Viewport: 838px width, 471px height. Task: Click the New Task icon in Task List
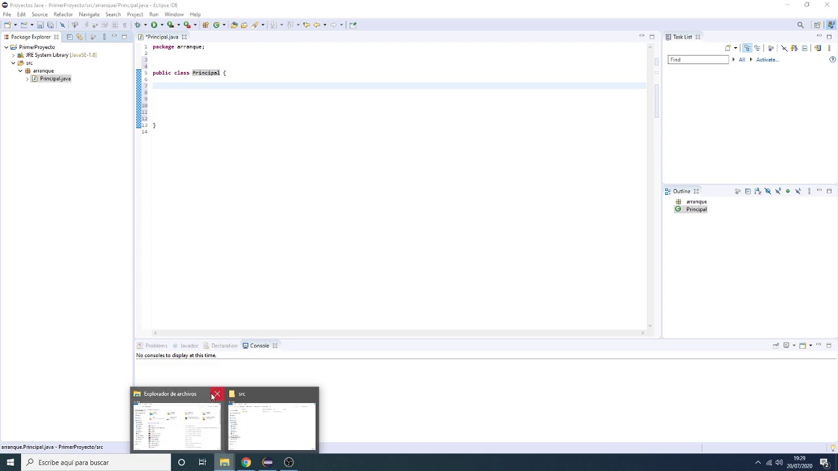pos(728,48)
